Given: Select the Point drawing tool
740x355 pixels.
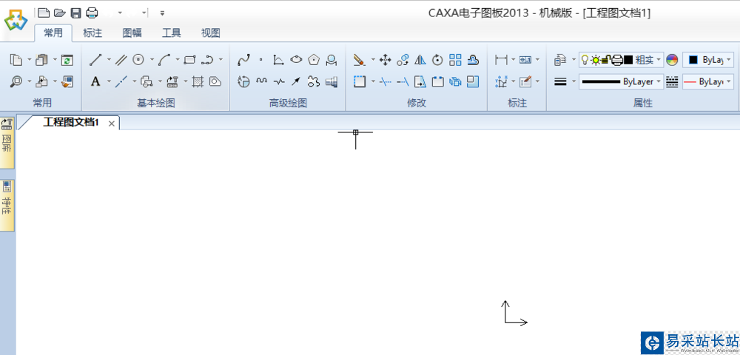Looking at the screenshot, I should coord(261,60).
